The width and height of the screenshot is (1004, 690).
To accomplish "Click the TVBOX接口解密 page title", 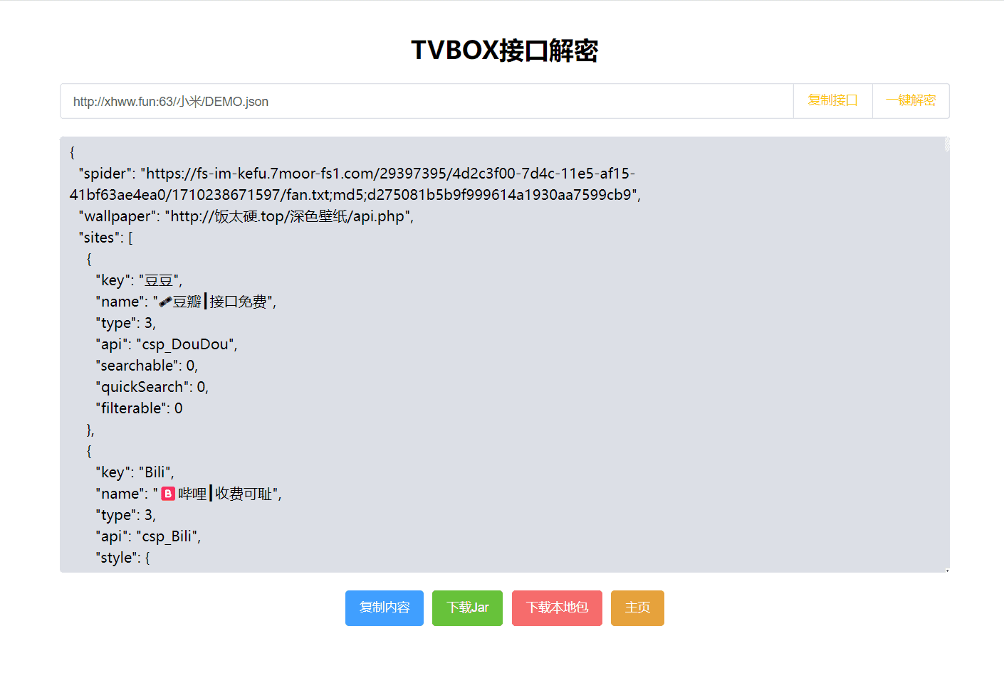I will [x=504, y=51].
